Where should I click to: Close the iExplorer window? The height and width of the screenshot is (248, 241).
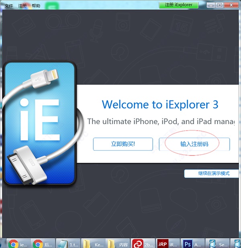(x=231, y=5)
